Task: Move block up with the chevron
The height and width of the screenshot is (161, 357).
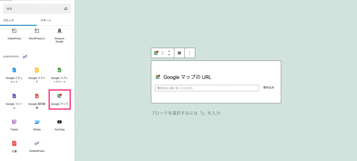Action: pyautogui.click(x=169, y=51)
